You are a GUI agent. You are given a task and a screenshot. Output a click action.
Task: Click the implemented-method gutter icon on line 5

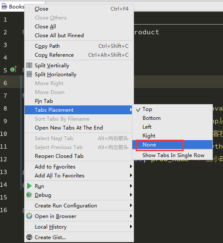(x=14, y=69)
